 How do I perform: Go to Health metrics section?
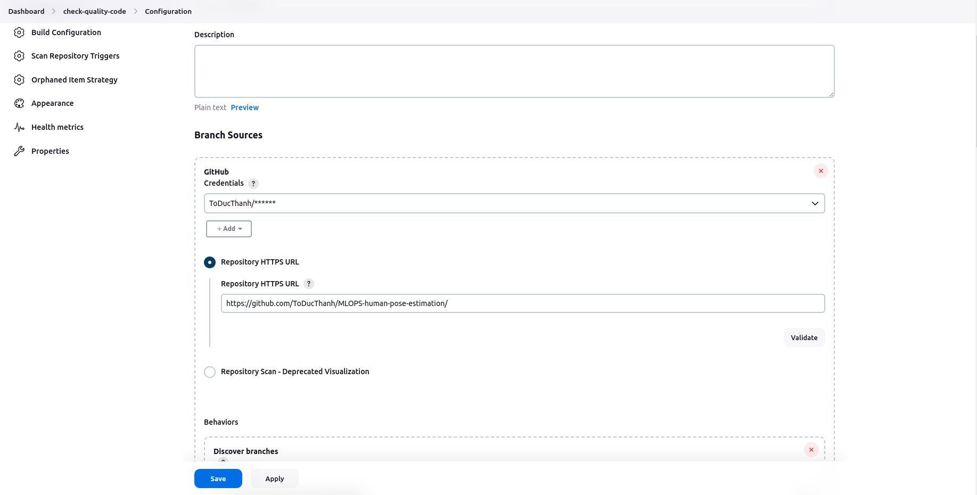pyautogui.click(x=57, y=127)
